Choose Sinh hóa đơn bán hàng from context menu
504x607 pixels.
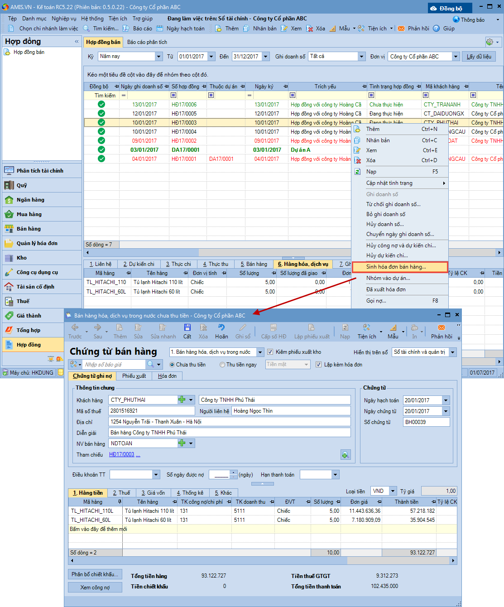(x=396, y=267)
